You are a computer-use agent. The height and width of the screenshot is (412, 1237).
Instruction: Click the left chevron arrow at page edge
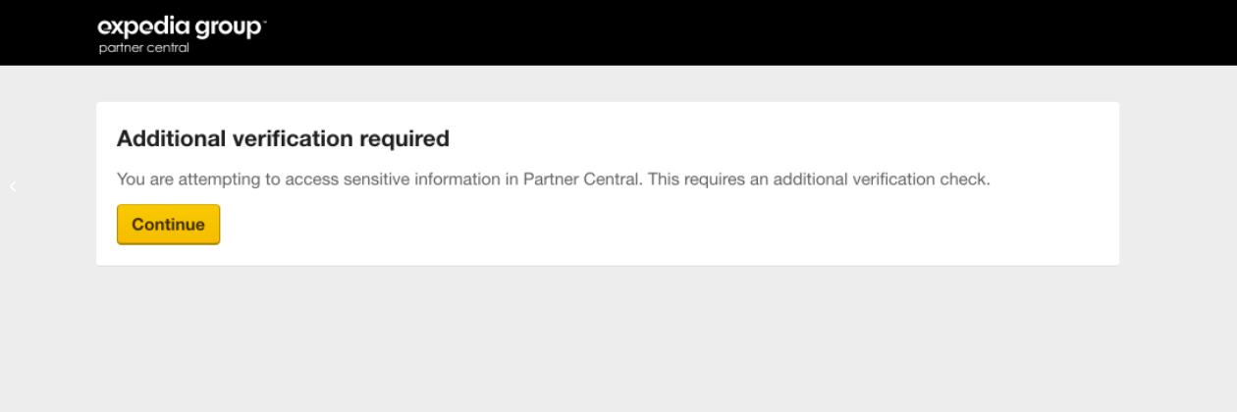pyautogui.click(x=13, y=186)
